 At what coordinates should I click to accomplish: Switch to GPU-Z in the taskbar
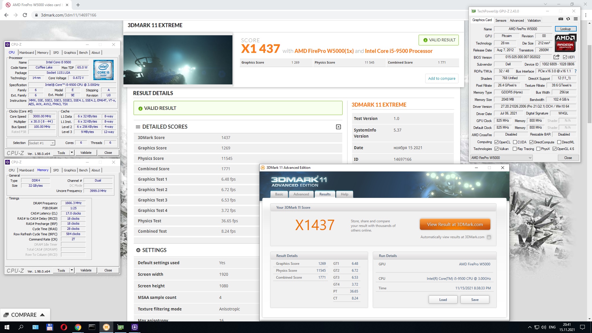[121, 327]
